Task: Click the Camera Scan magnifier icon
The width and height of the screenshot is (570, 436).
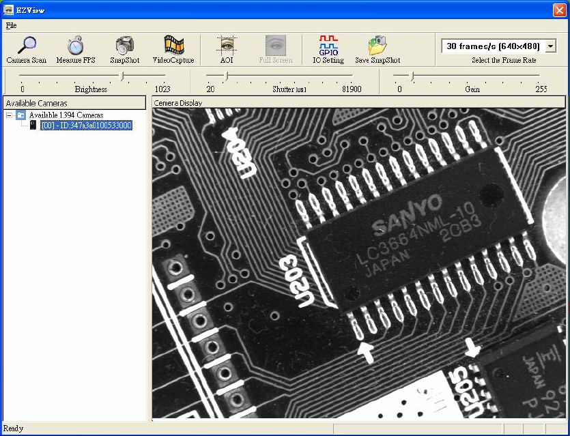Action: click(26, 46)
